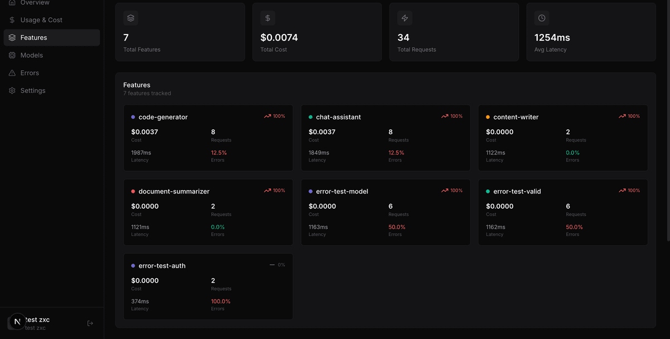Viewport: 670px width, 339px height.
Task: Open the error-test-valid feature card
Action: (563, 212)
